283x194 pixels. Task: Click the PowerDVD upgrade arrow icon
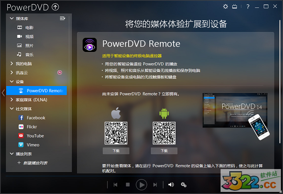[x=55, y=7]
